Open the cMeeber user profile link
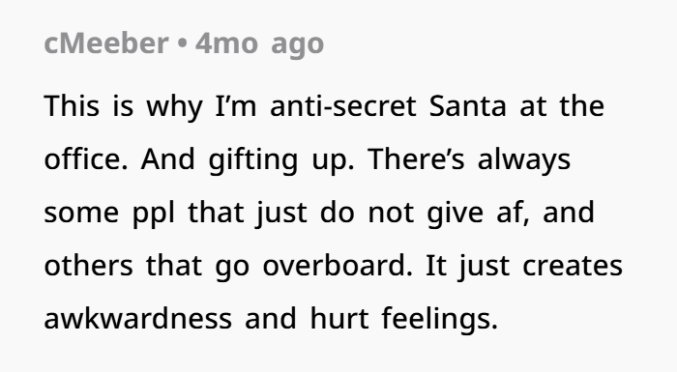 106,43
